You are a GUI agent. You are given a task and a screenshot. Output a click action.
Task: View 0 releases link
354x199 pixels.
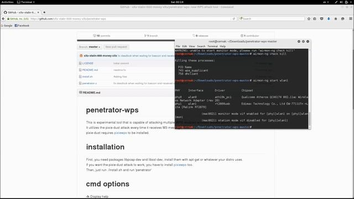pyautogui.click(x=200, y=35)
